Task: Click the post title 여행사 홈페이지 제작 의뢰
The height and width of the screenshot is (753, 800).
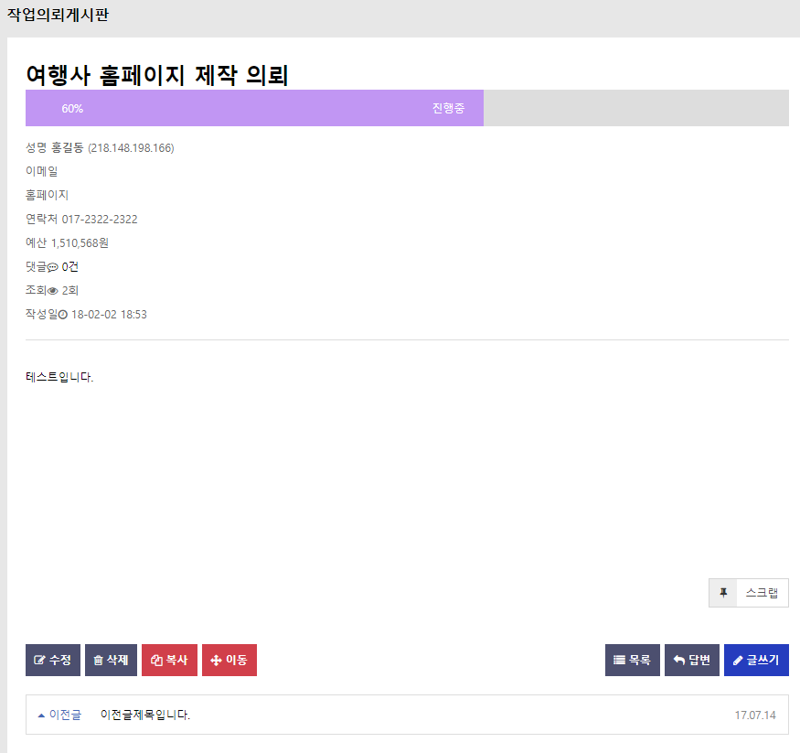Action: point(157,75)
